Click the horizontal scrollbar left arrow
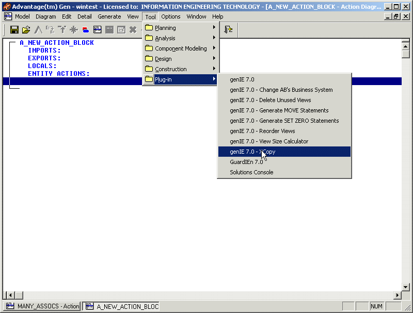Image resolution: width=413 pixels, height=313 pixels. pos(6,295)
